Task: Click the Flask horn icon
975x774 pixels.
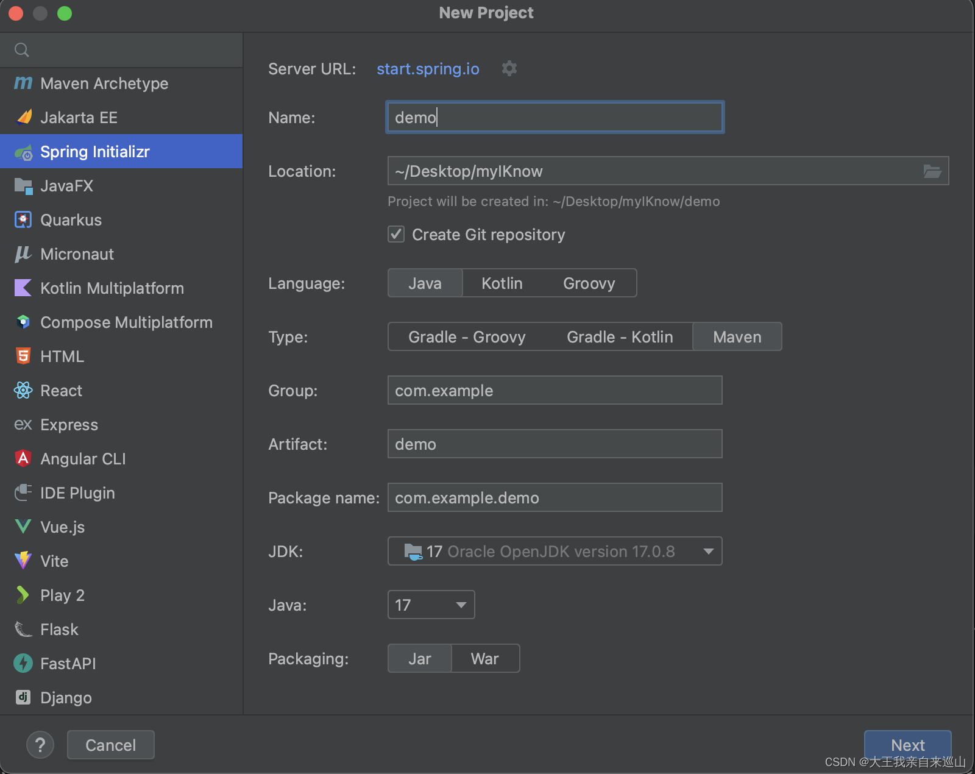Action: point(23,629)
